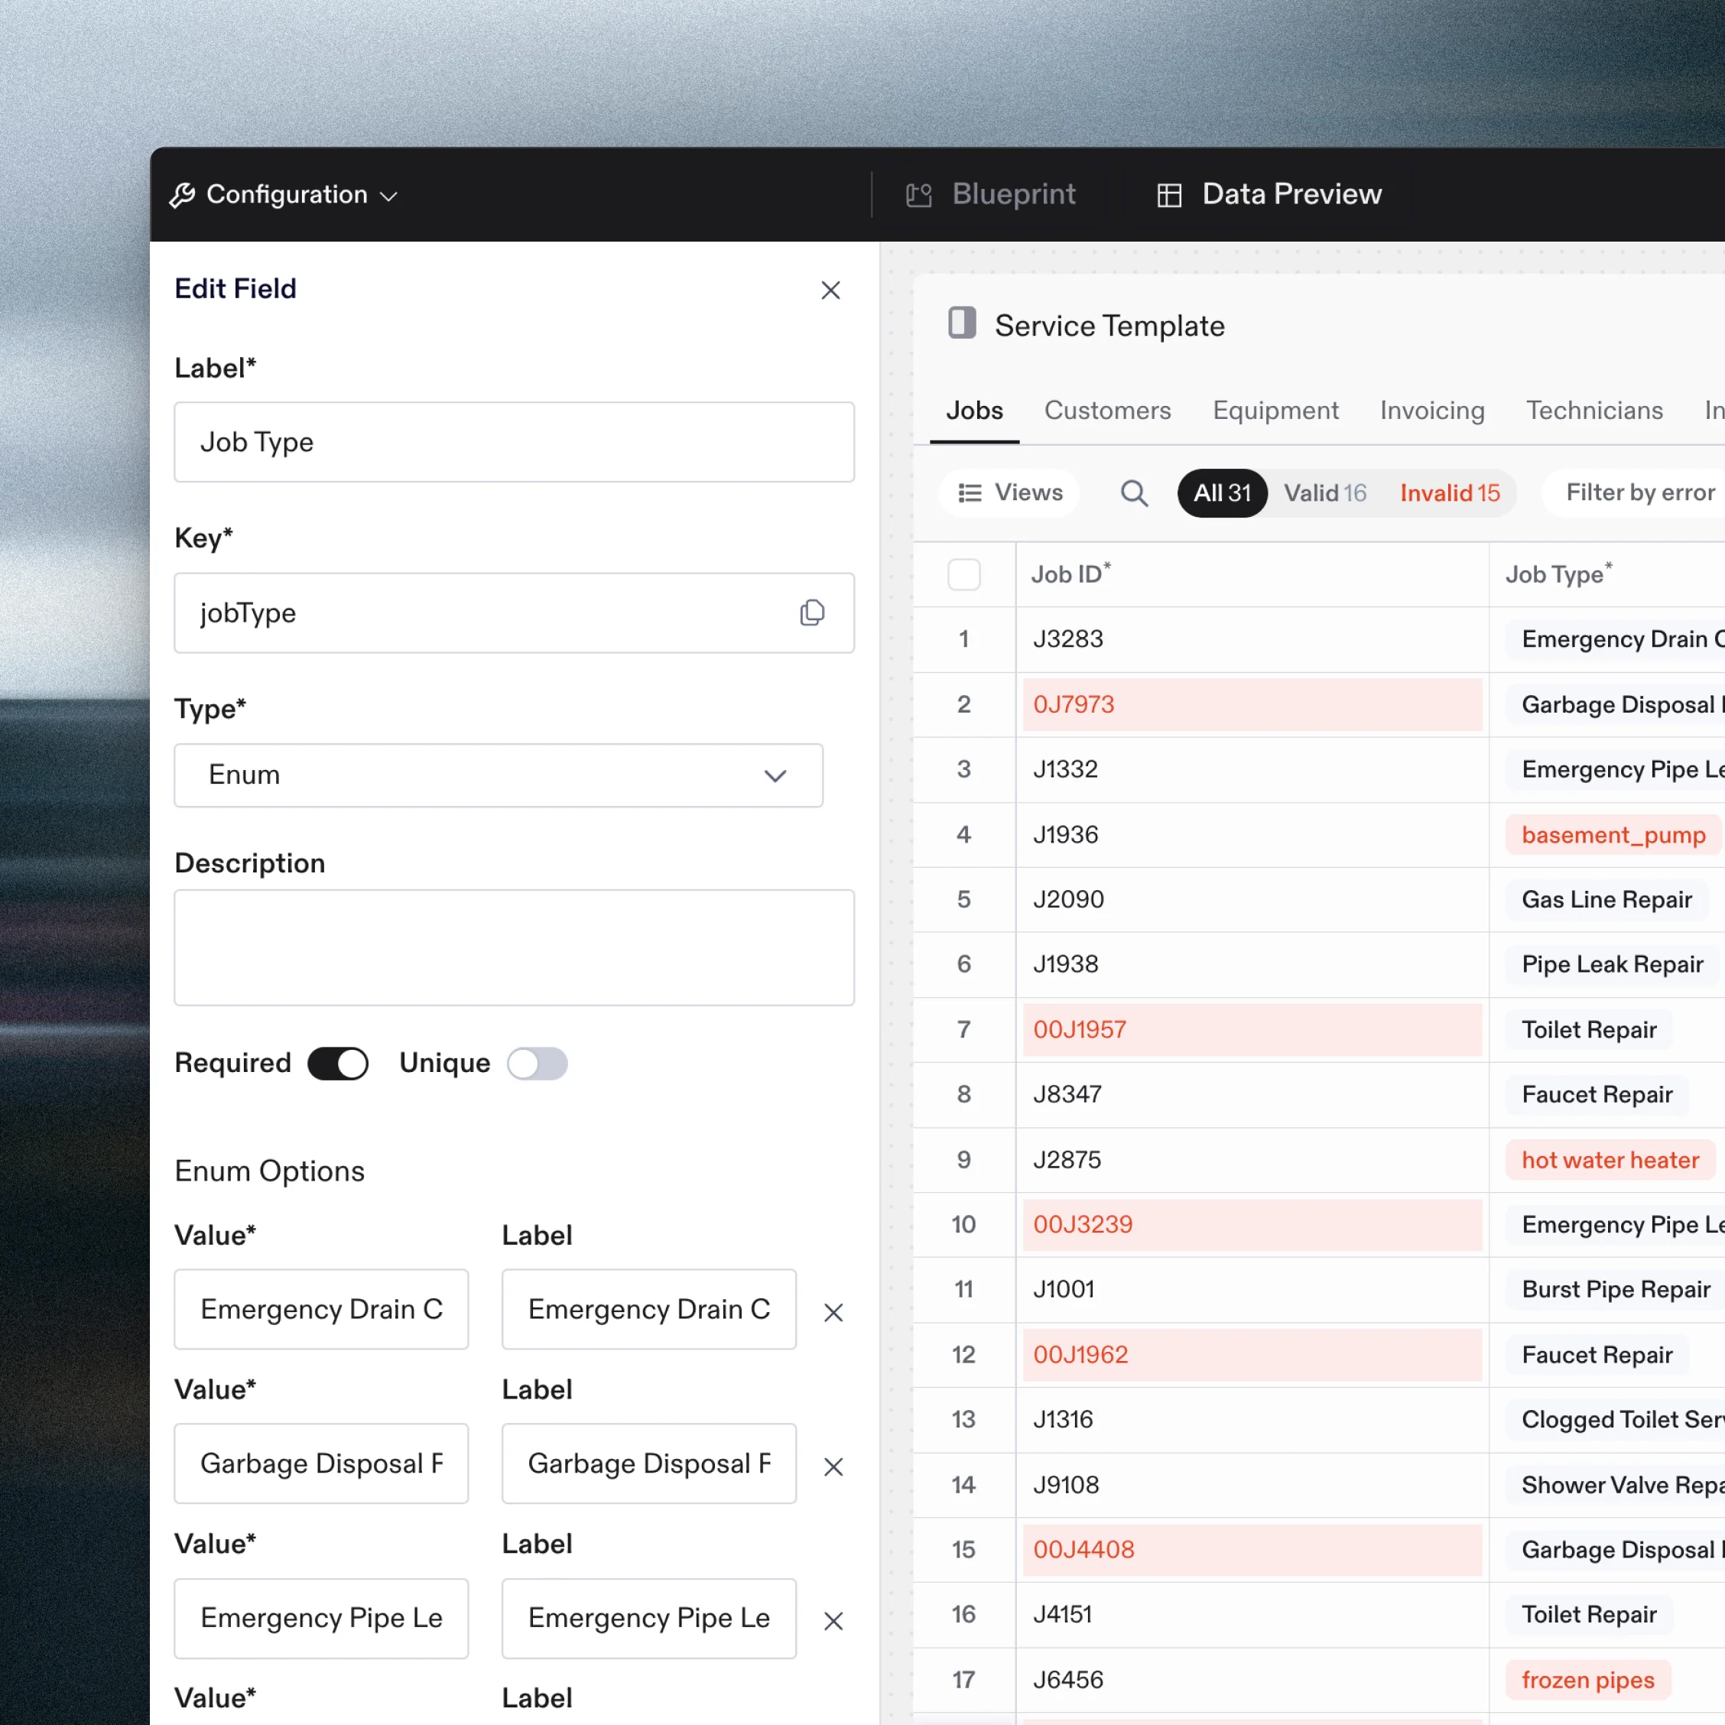The height and width of the screenshot is (1725, 1725).
Task: Click the Configuration wrench icon
Action: (182, 195)
